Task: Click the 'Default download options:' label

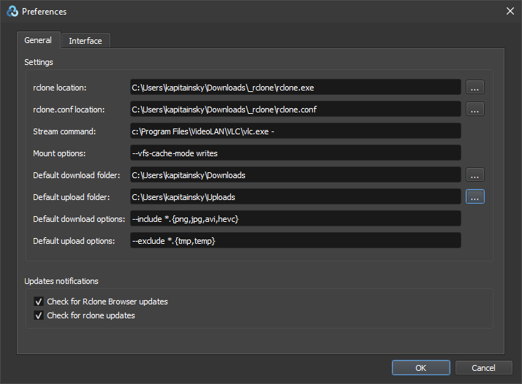Action: pyautogui.click(x=79, y=220)
